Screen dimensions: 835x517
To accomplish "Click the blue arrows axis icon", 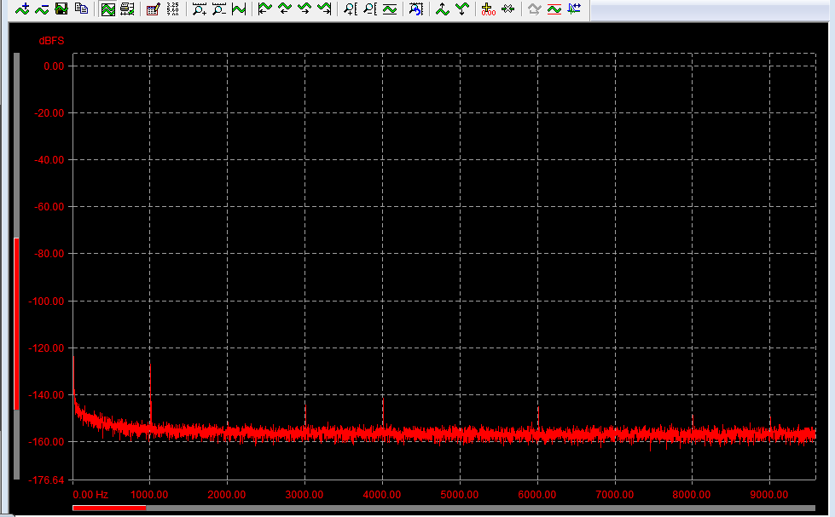I will (574, 9).
